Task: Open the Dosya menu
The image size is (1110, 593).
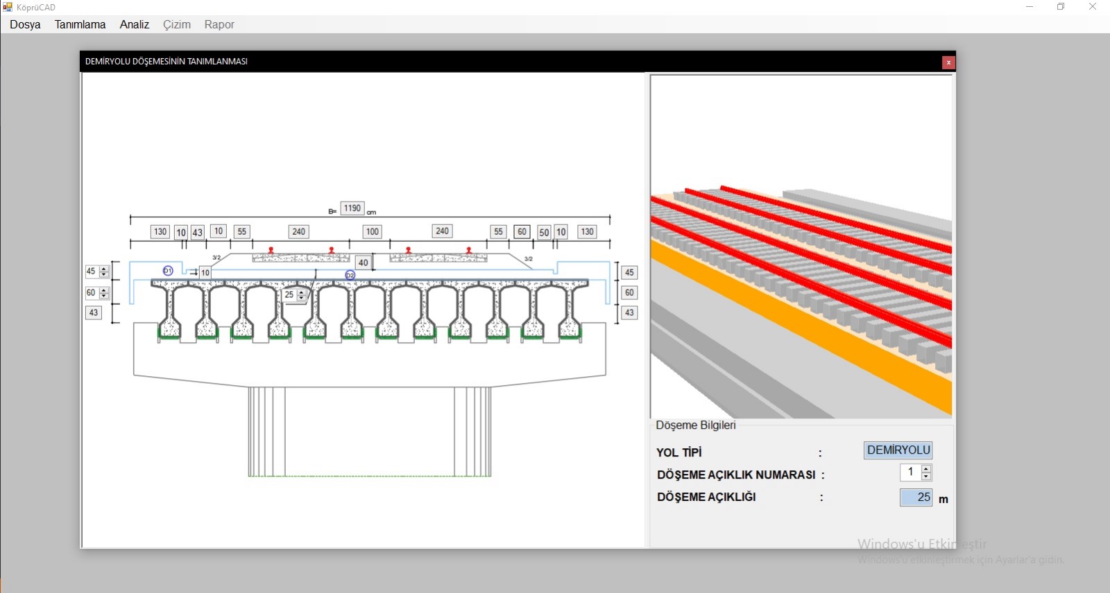Action: point(25,24)
